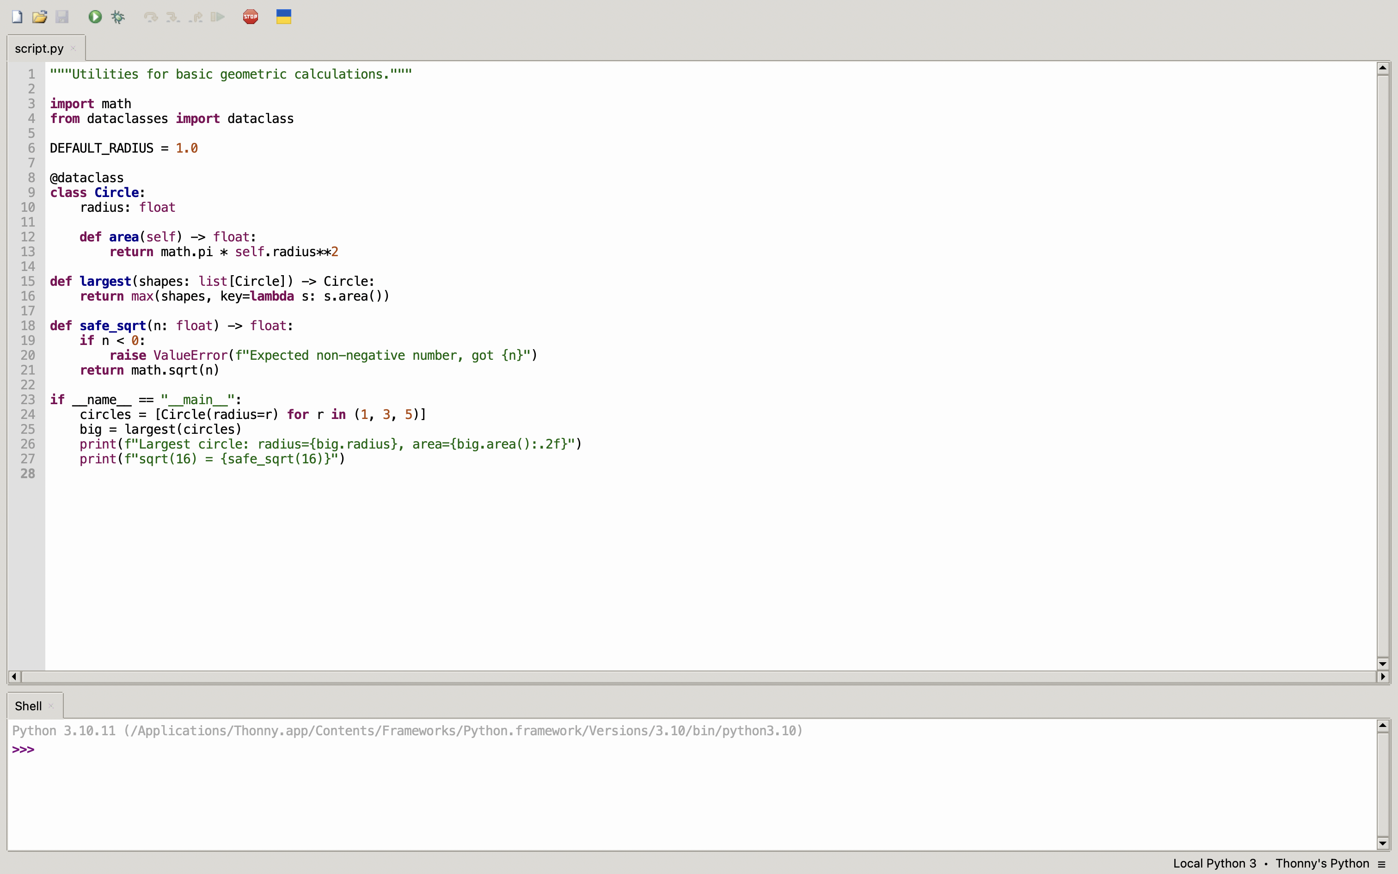
Task: Click the 'largest' function name on line 15
Action: [x=105, y=281]
